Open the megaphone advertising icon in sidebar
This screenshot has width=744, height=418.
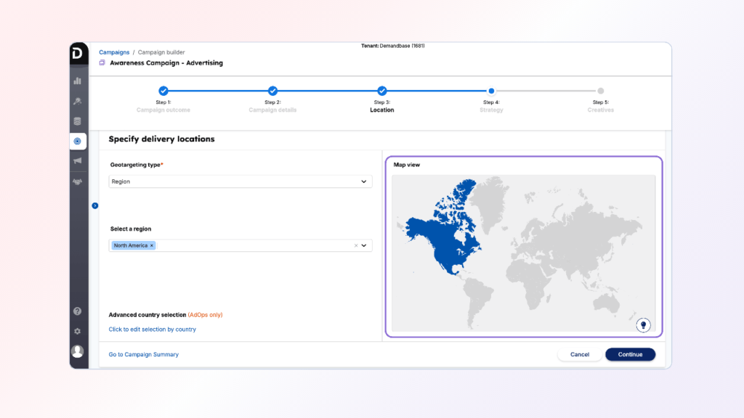[78, 161]
